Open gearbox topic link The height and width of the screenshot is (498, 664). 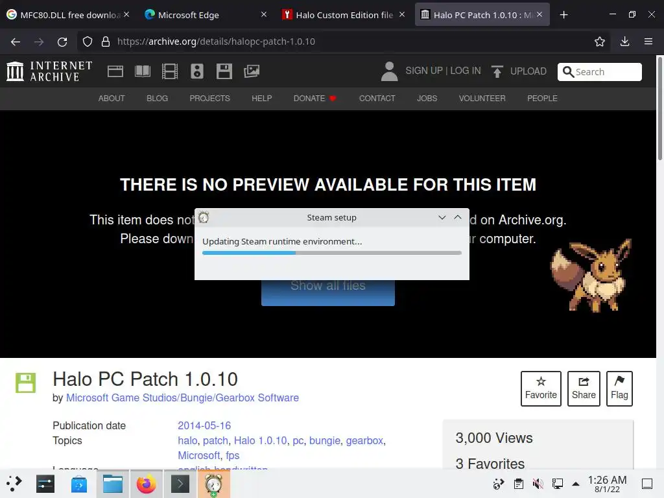[364, 440]
